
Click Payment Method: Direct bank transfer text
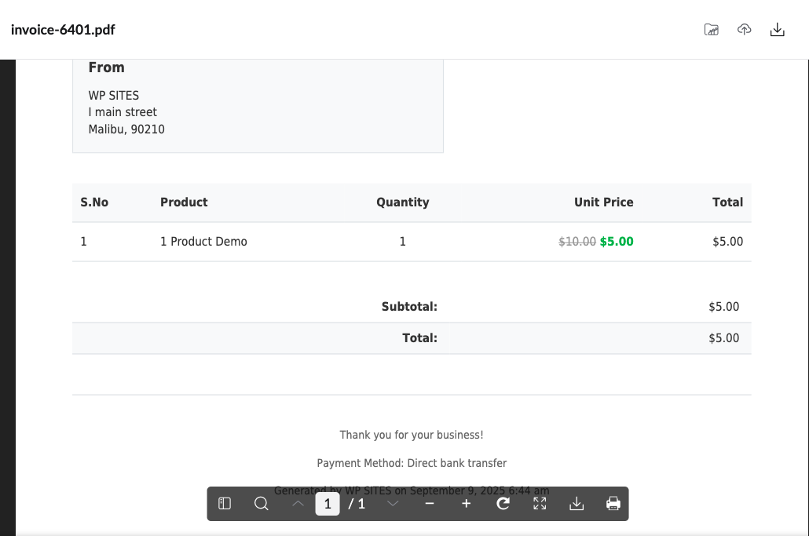point(412,463)
